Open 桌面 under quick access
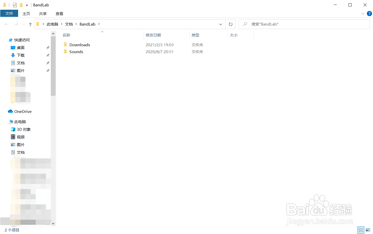The image size is (373, 234). coord(21,48)
